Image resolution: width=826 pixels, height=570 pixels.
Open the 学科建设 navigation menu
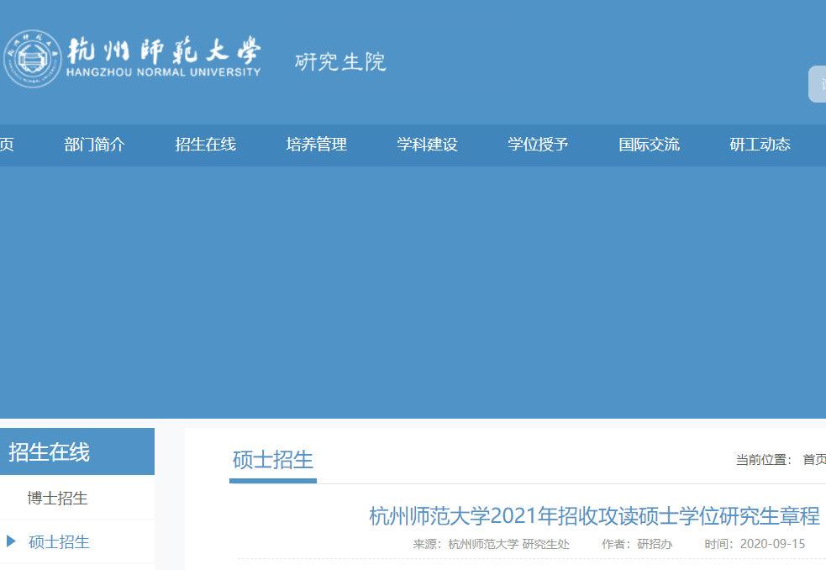pyautogui.click(x=427, y=145)
